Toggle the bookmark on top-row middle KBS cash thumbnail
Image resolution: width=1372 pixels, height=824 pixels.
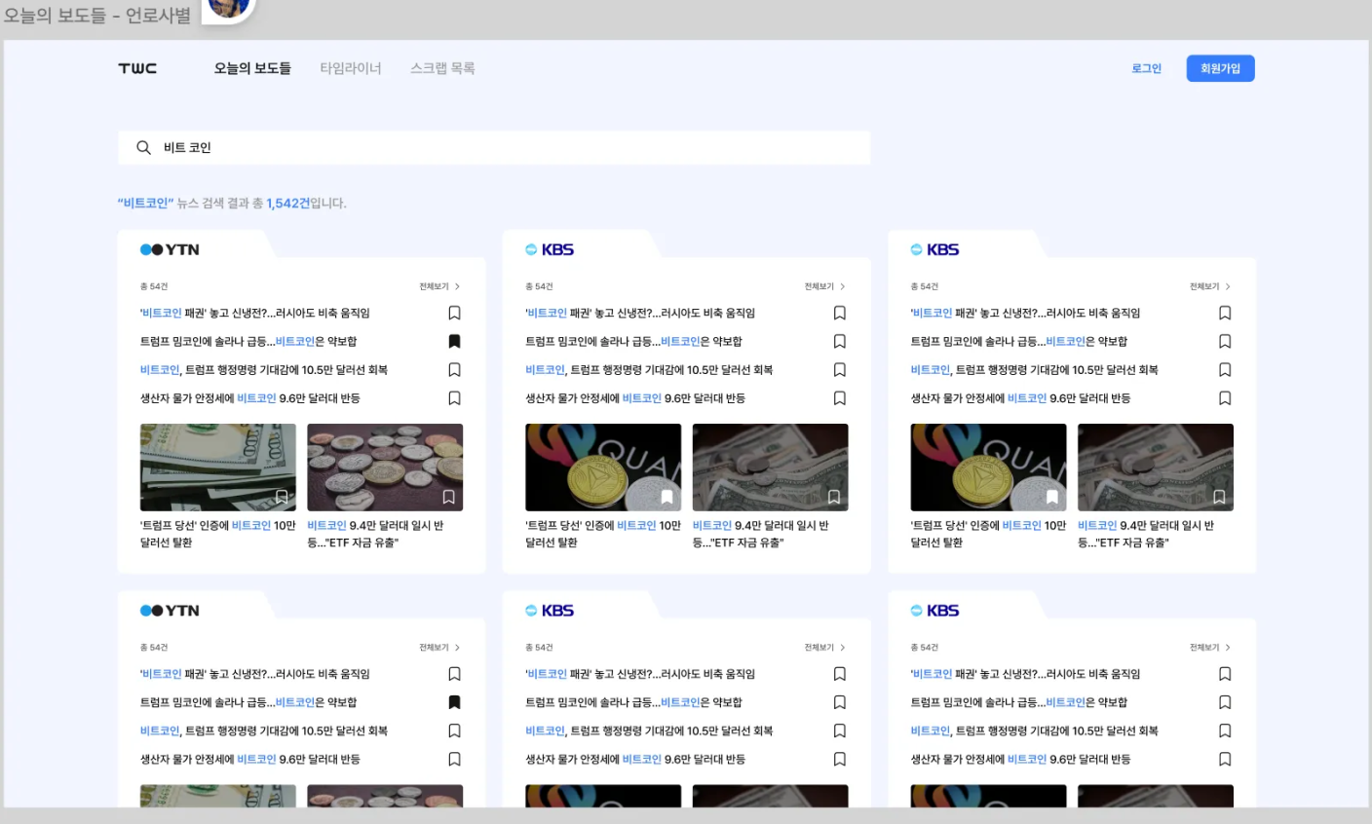click(x=834, y=497)
